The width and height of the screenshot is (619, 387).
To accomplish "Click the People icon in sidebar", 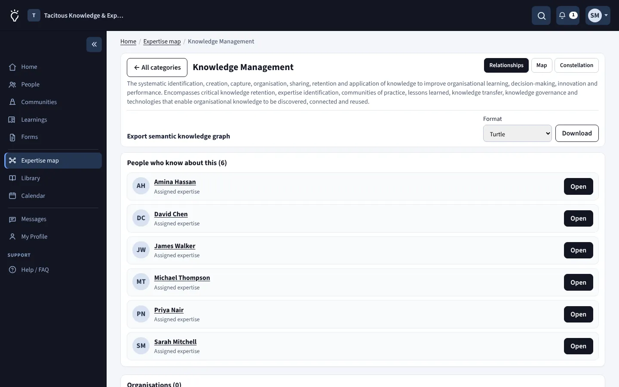I will pyautogui.click(x=12, y=85).
